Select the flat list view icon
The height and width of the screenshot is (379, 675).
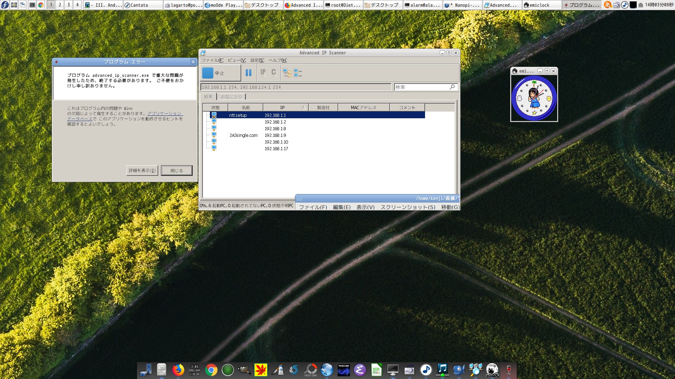pos(298,73)
